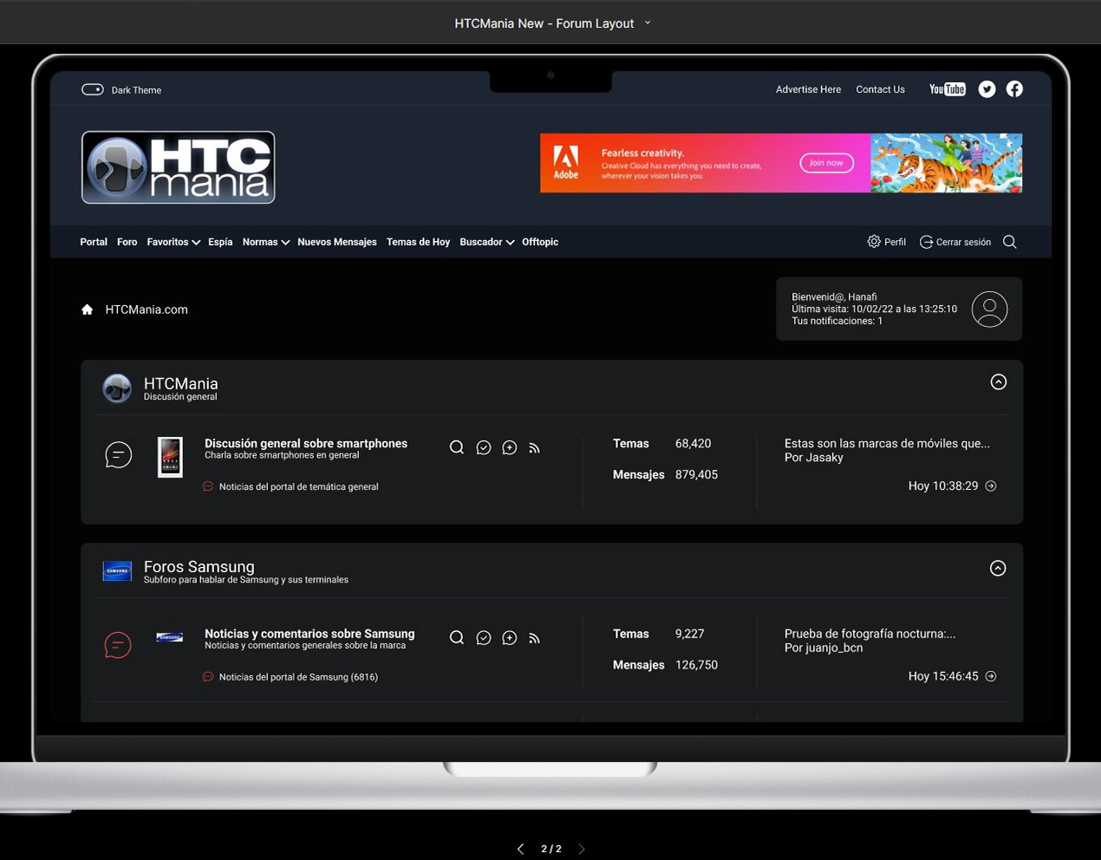Click the HTCMania category title
The height and width of the screenshot is (860, 1101).
(x=180, y=383)
